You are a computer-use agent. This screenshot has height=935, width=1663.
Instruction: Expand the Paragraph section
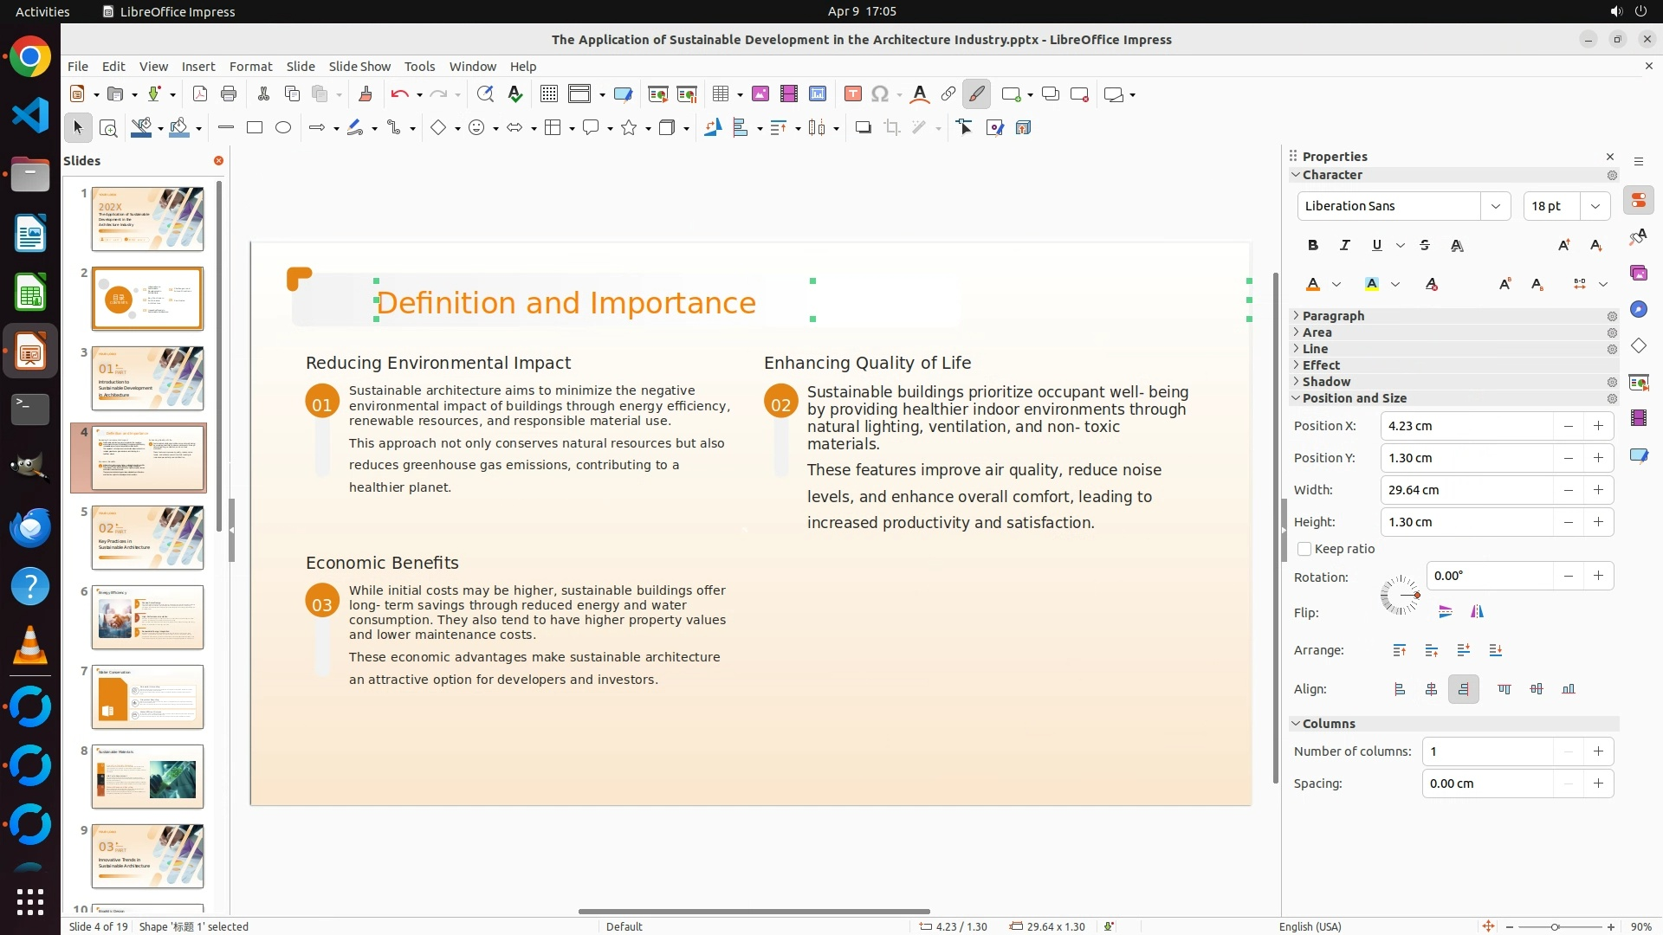1333,316
